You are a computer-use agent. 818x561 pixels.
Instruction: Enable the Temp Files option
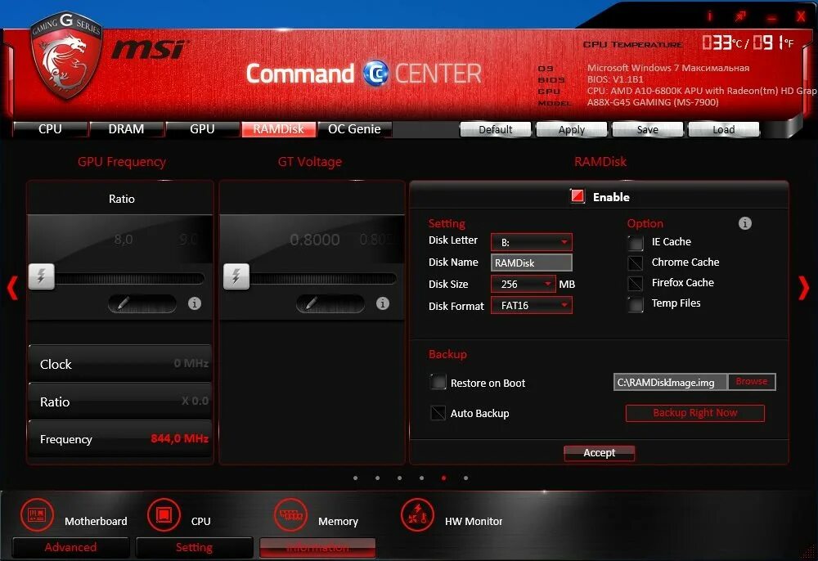(636, 304)
